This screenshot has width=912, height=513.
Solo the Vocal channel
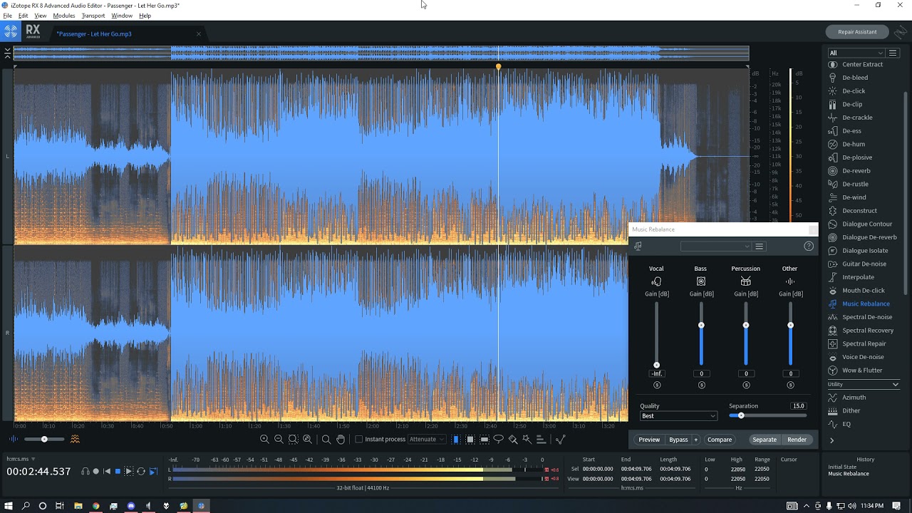tap(657, 385)
